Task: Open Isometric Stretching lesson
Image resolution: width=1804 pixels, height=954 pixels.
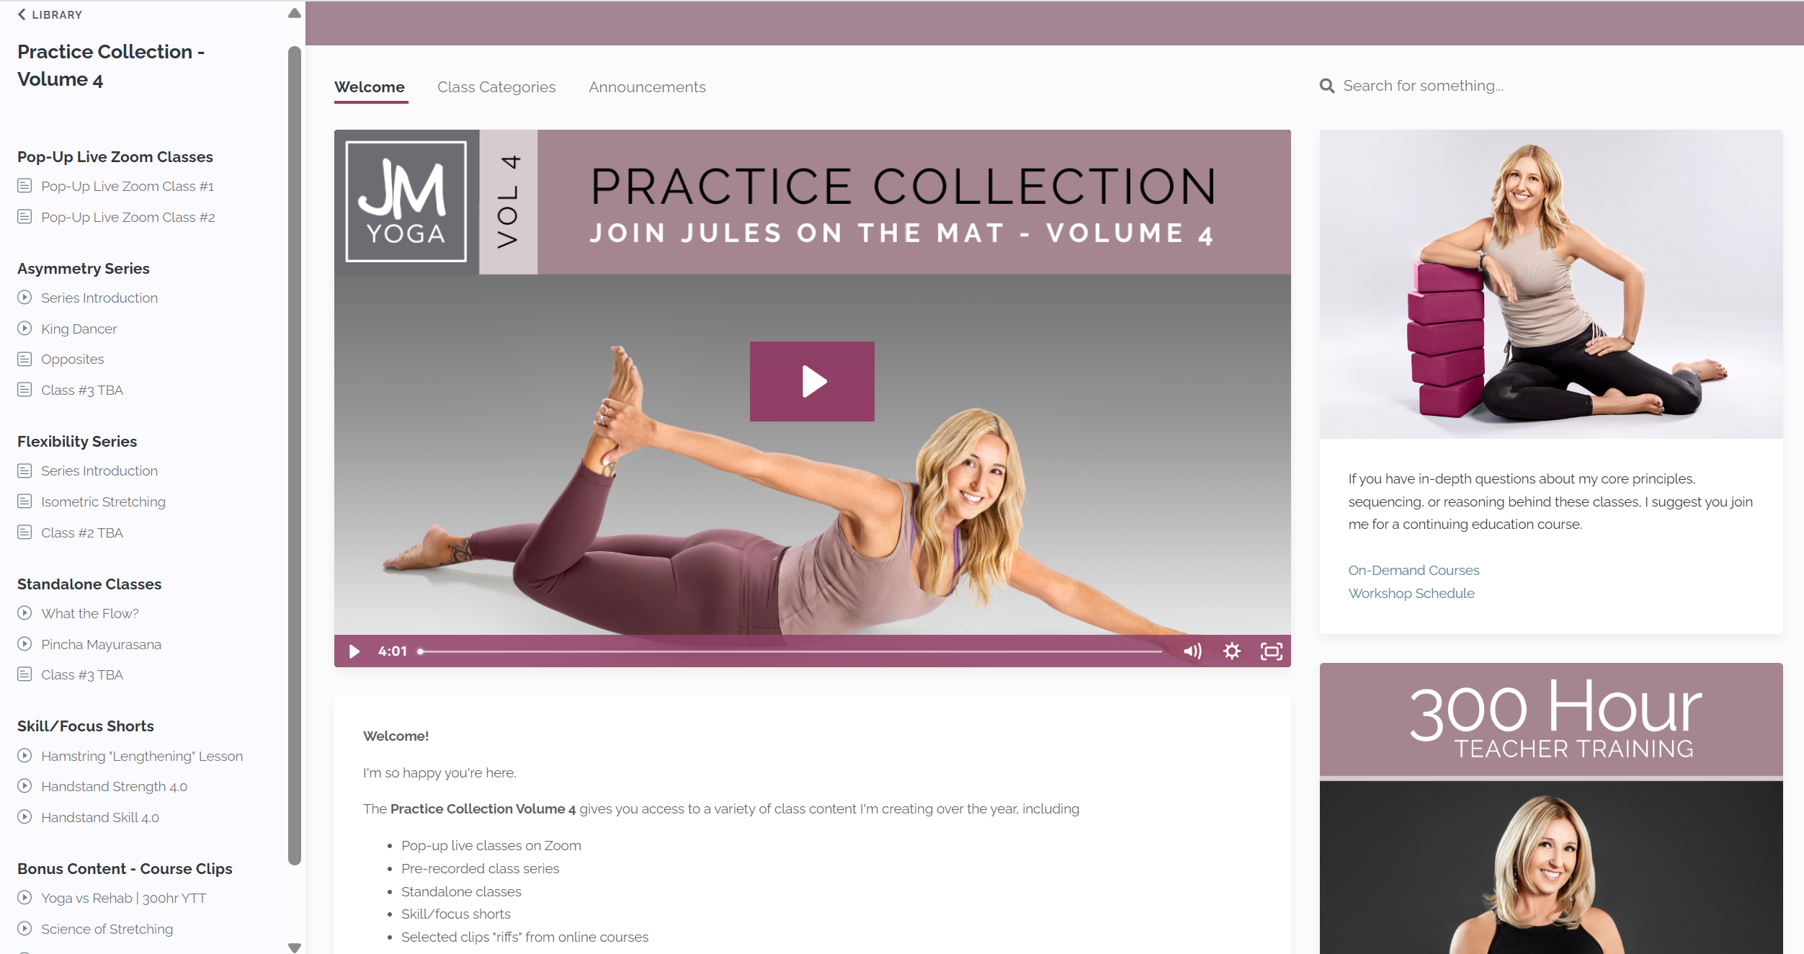Action: pos(103,501)
